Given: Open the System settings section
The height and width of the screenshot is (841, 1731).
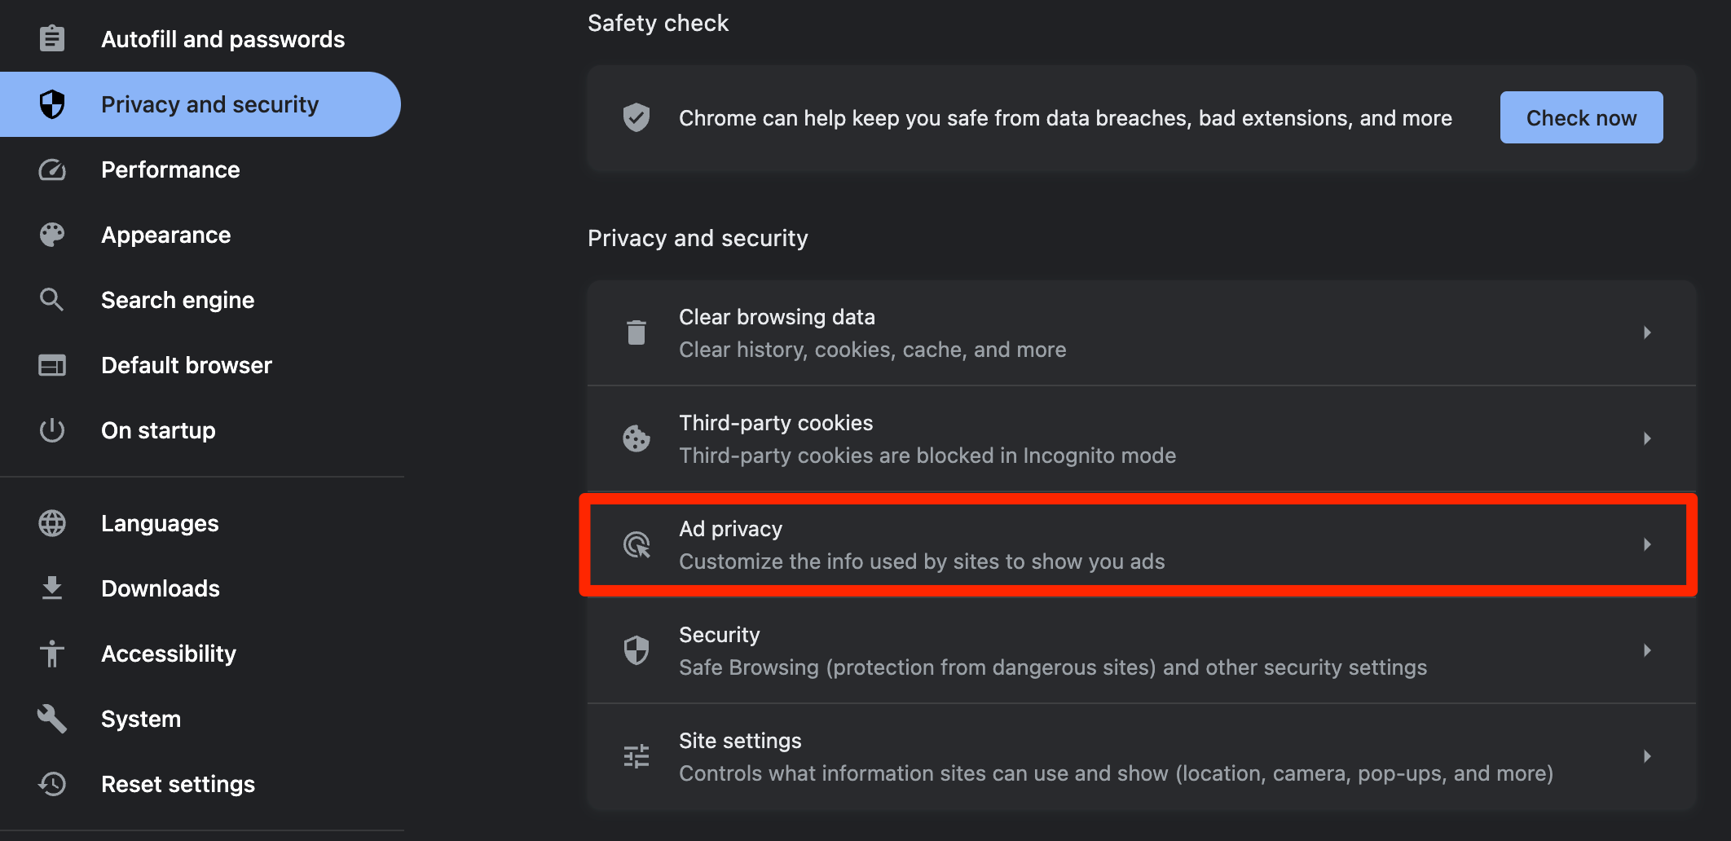Looking at the screenshot, I should pyautogui.click(x=141, y=718).
